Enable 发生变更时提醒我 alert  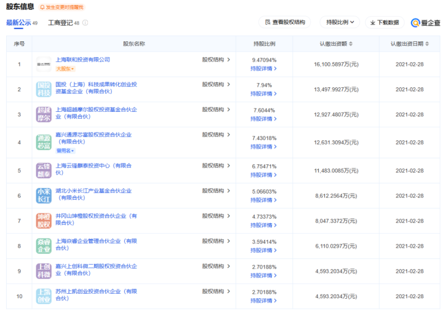tap(62, 7)
